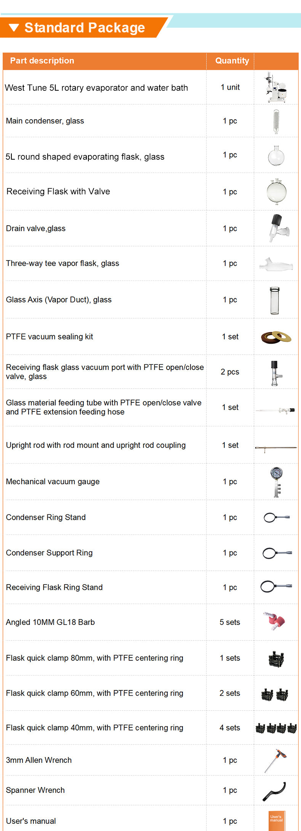The height and width of the screenshot is (831, 301).
Task: Click the Three-way tee vapor flask label
Action: coord(62,263)
